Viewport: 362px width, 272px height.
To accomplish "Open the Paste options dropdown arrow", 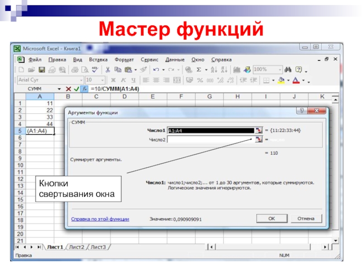I will [x=135, y=70].
